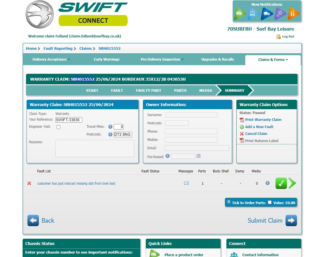
Task: Click the Travel Mins input field
Action: coord(119,127)
